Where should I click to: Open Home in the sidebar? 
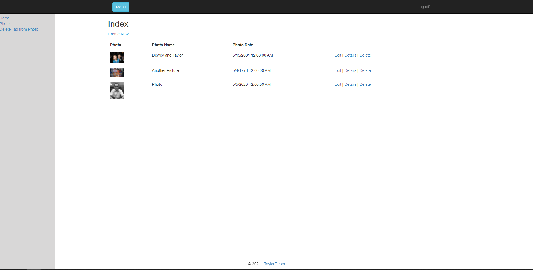tap(5, 18)
